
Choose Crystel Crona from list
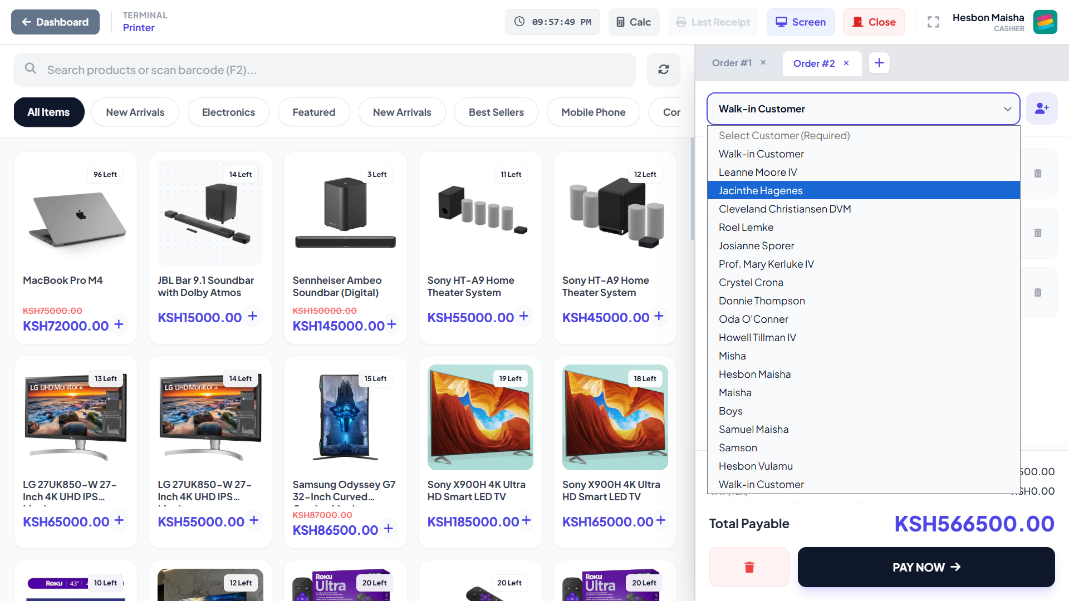[x=863, y=282]
